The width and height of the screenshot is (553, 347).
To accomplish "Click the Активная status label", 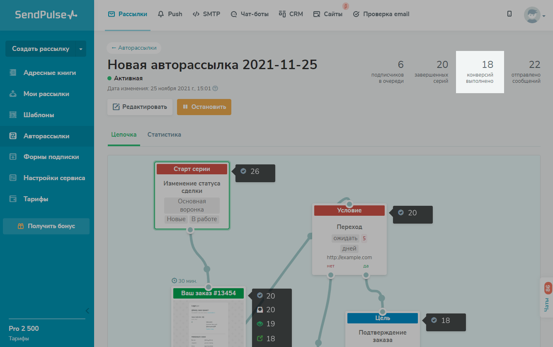I will pyautogui.click(x=128, y=78).
